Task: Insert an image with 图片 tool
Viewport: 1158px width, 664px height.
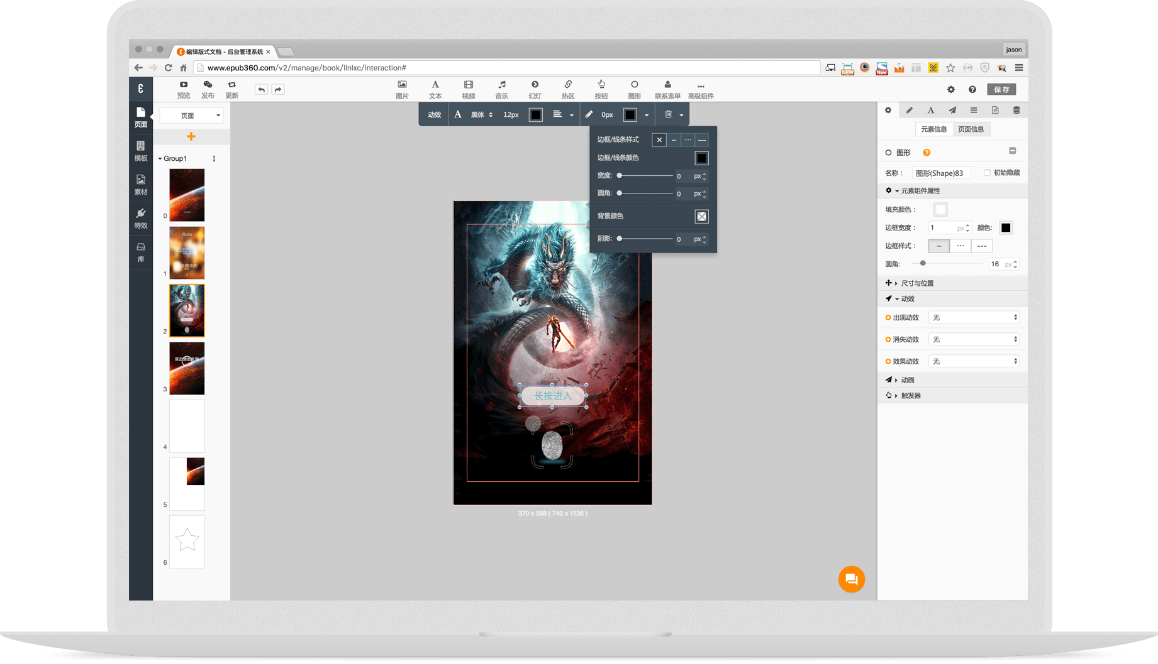Action: (x=402, y=89)
